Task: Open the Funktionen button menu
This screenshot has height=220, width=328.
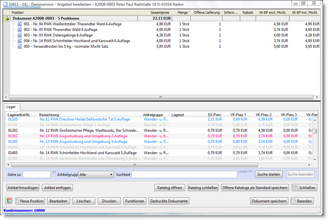Action: tap(134, 201)
